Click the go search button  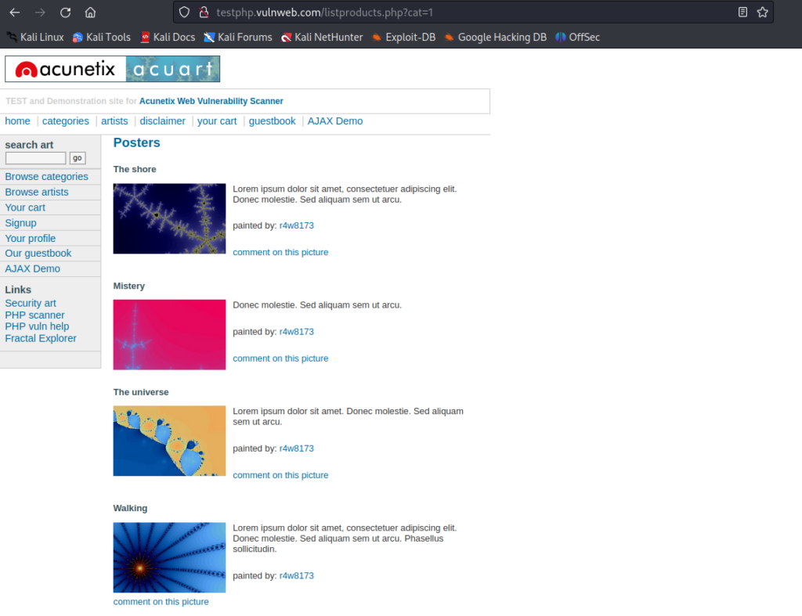78,158
